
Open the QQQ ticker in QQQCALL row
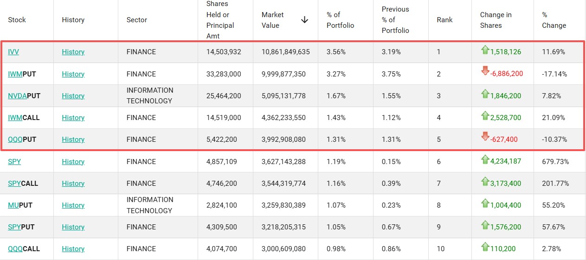tap(15, 249)
